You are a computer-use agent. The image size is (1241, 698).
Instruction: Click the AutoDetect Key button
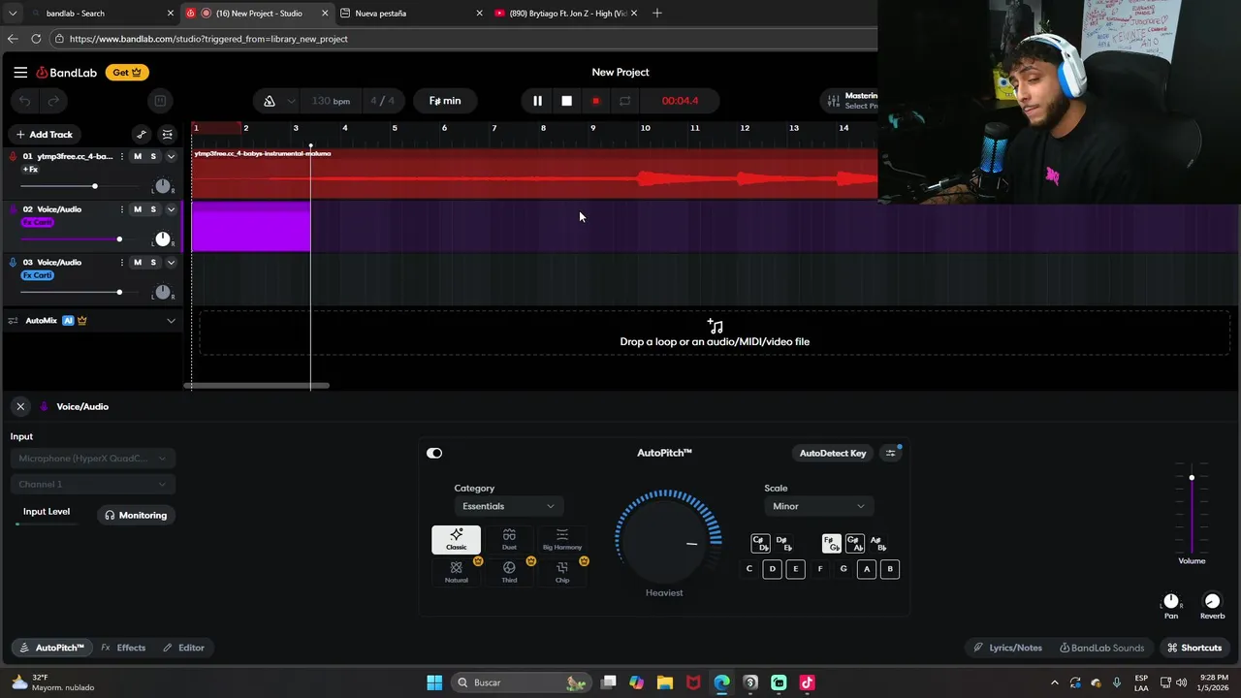[833, 453]
